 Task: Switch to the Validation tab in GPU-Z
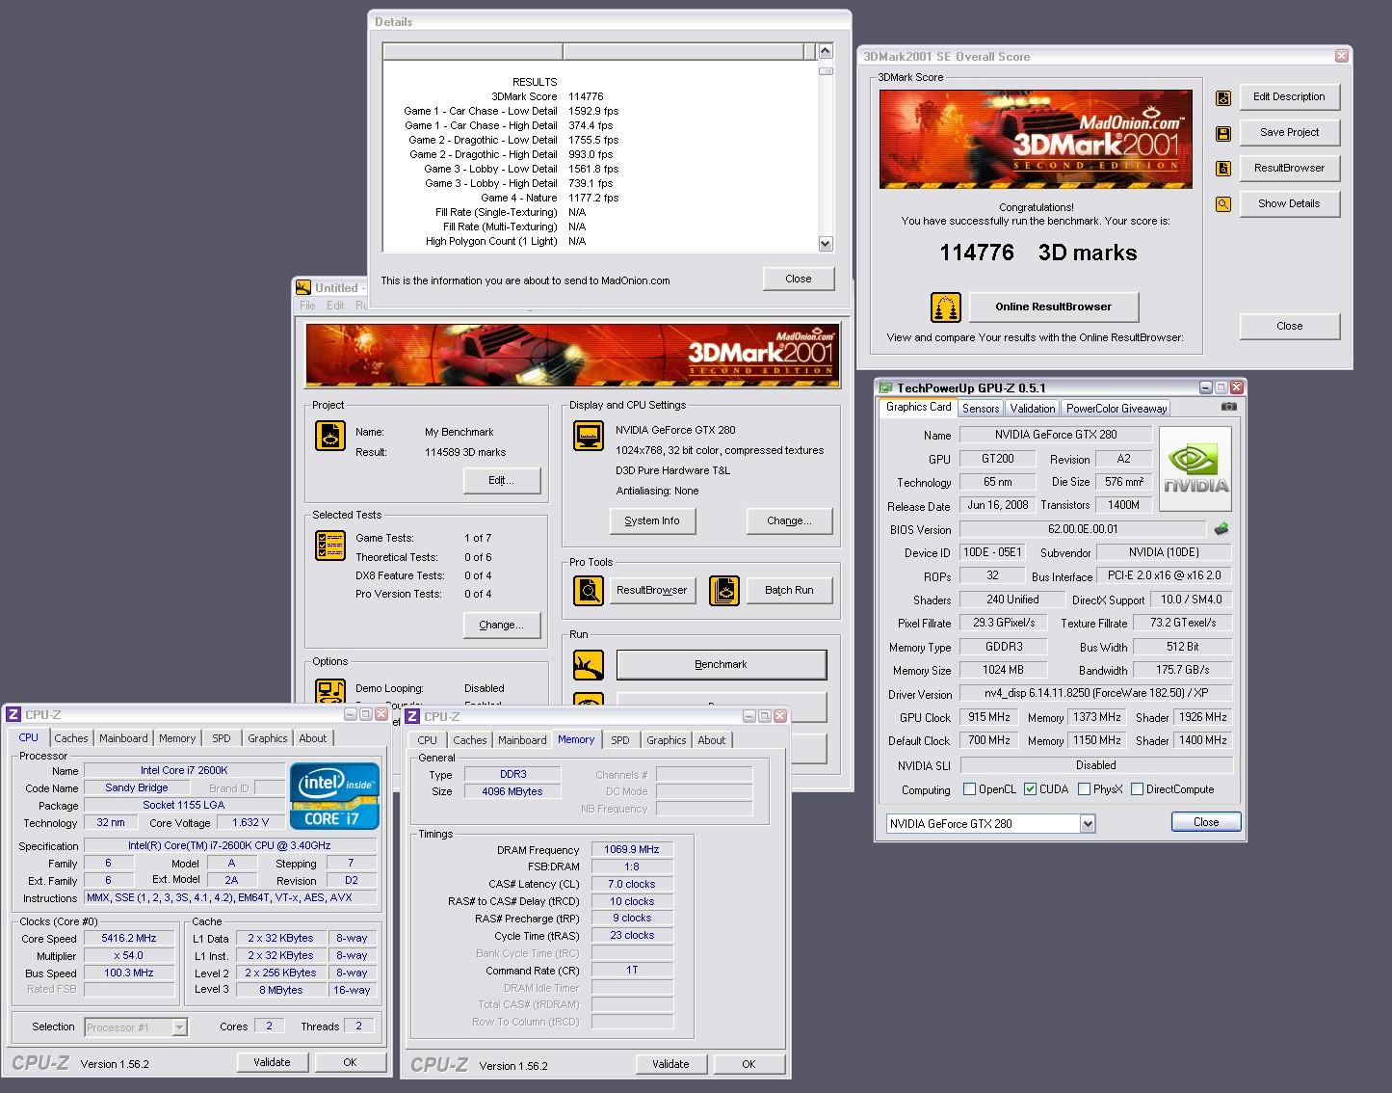click(1033, 409)
